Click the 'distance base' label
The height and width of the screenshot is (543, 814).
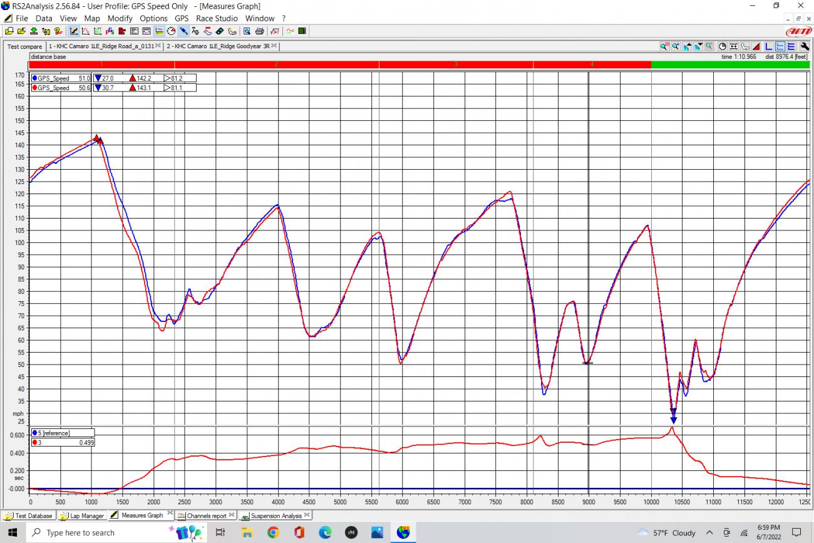point(48,56)
